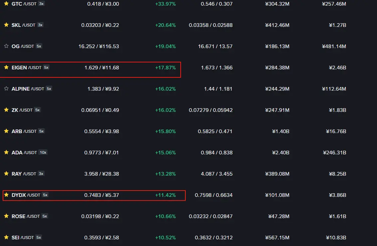Click the volume ¥1.40B for ARB
The width and height of the screenshot is (377, 246).
[x=281, y=131]
